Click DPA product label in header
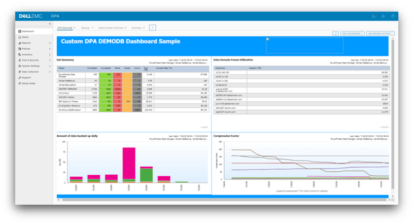The height and width of the screenshot is (224, 415). point(55,16)
